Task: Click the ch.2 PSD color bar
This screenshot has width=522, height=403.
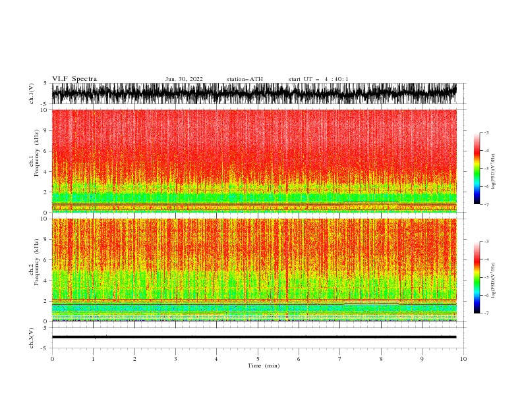Action: point(477,277)
